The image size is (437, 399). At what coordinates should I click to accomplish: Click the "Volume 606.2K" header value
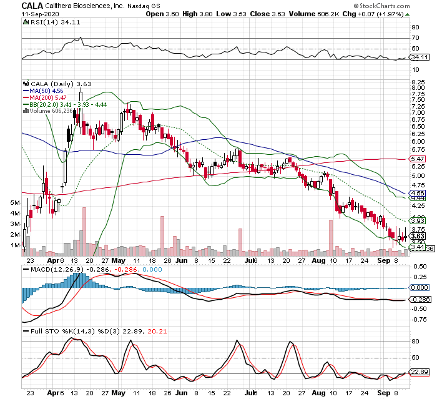pos(314,14)
